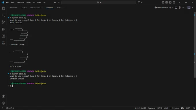Click Ln 223, Col 23 indicator
Image resolution: width=196 pixels, height=110 pixels.
pyautogui.click(x=140, y=108)
